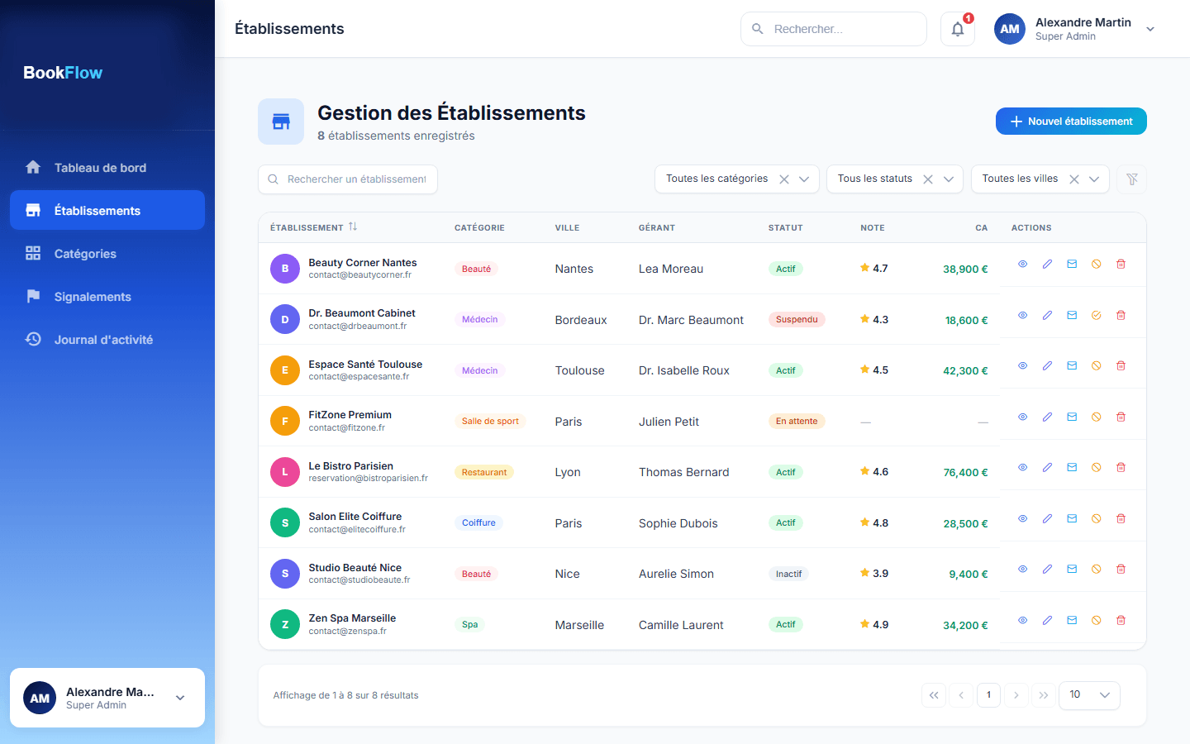
Task: Open the eye icon for Salon Elite Coiffure
Action: click(x=1022, y=519)
